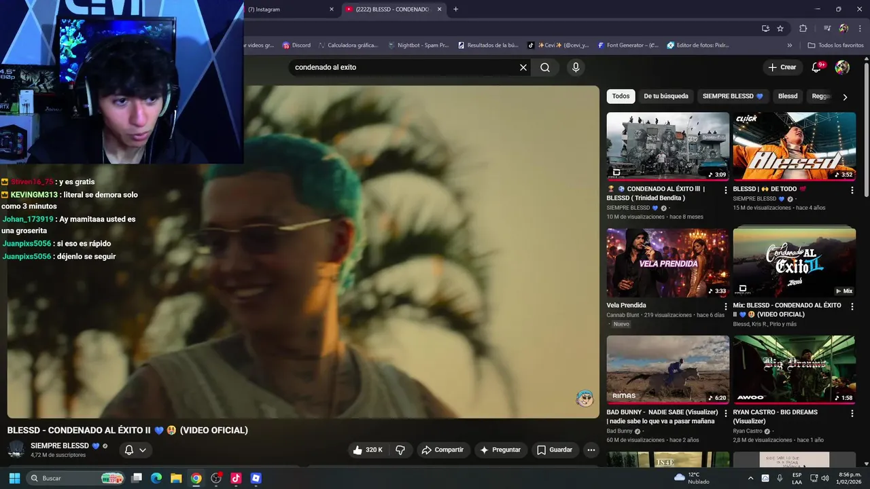Click Preguntar button below video
Image resolution: width=870 pixels, height=489 pixels.
pyautogui.click(x=500, y=450)
